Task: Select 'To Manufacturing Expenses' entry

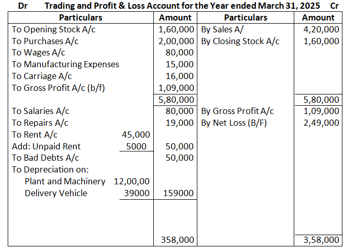Action: 65,64
